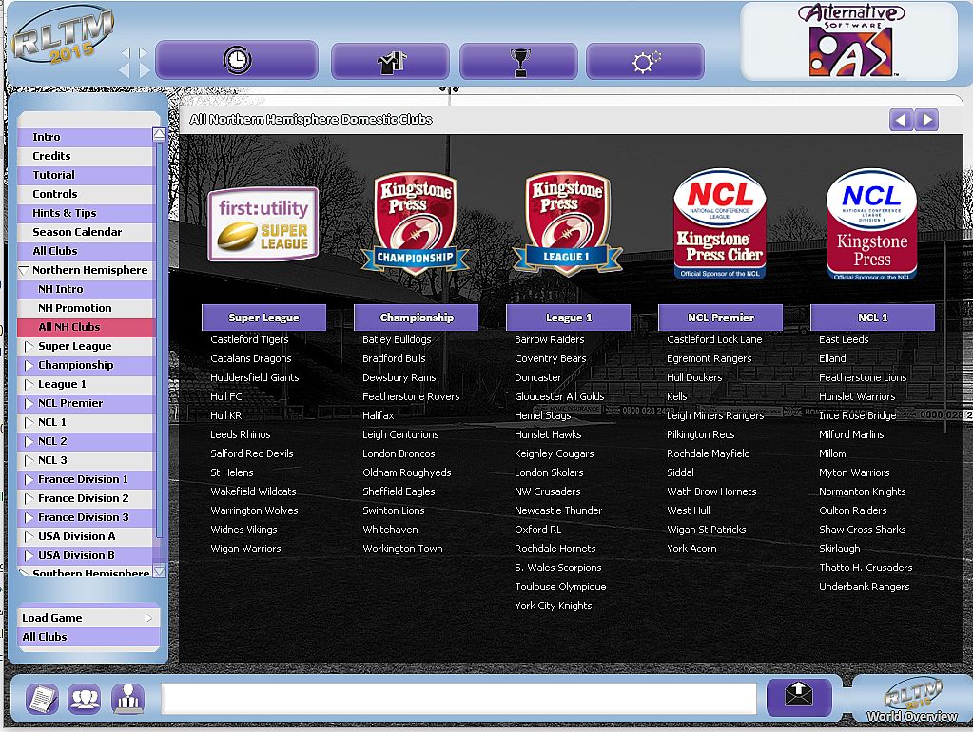The image size is (973, 732).
Task: Expand the Load Game submenu arrow
Action: pos(148,618)
